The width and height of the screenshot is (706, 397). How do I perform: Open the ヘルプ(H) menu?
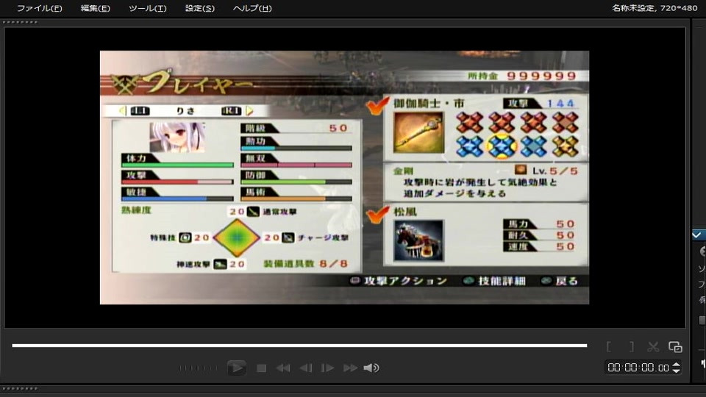click(x=252, y=8)
